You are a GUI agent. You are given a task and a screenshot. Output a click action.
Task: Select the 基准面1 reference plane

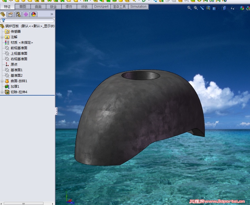[17, 70]
